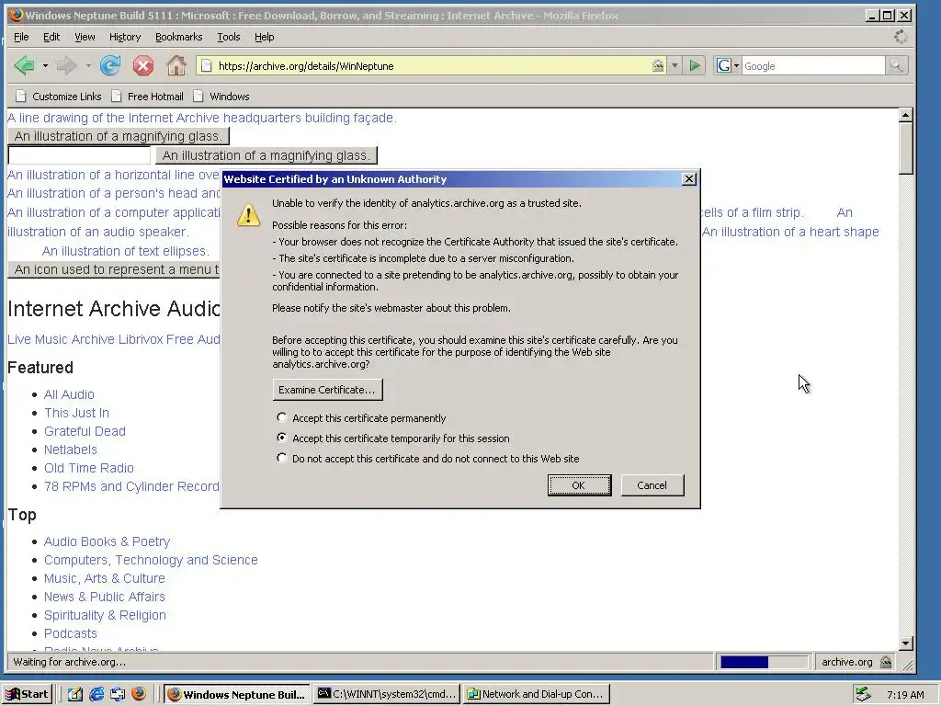Click the green Go arrow button
The height and width of the screenshot is (706, 941).
(695, 65)
